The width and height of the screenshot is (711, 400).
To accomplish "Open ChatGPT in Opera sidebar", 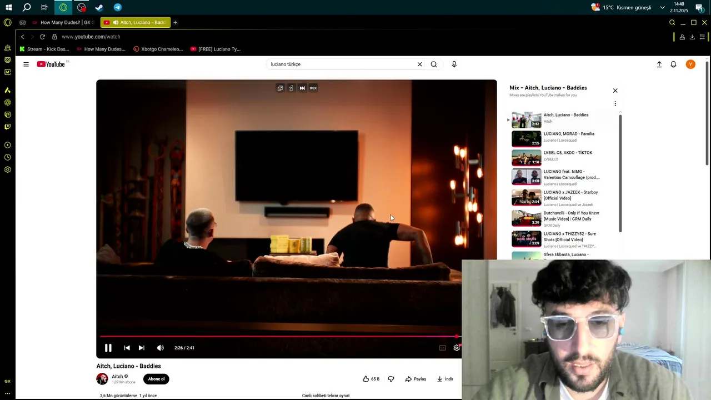I will (x=7, y=102).
